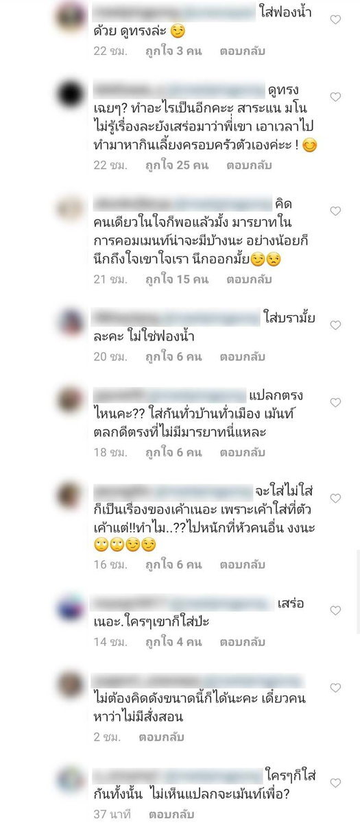The height and width of the screenshot is (829, 360).
Task: Heart the comment posted 16 ชม.
Action: 335,497
